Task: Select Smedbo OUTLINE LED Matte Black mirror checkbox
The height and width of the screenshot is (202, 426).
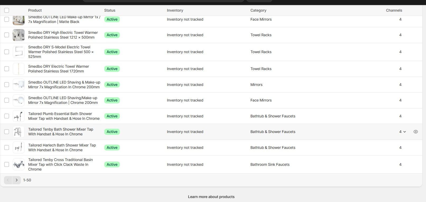Action: pyautogui.click(x=7, y=19)
